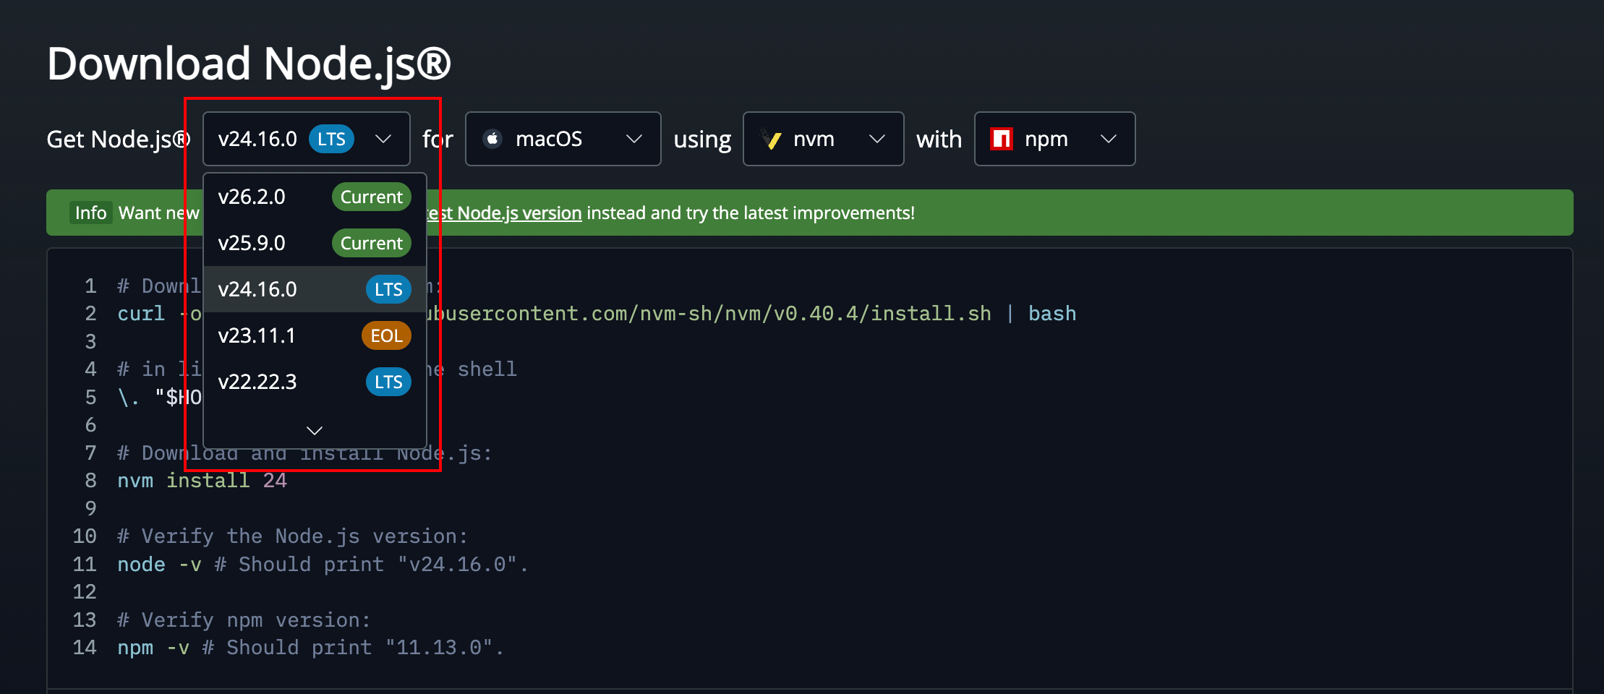Click the "nvm install 24" code line

pyautogui.click(x=202, y=481)
